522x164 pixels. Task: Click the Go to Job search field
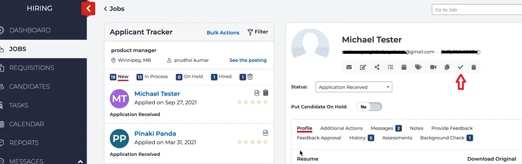click(x=476, y=10)
